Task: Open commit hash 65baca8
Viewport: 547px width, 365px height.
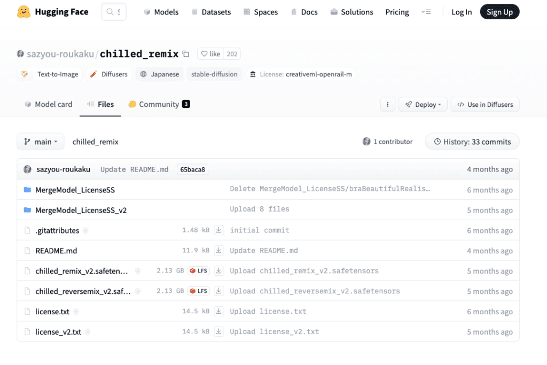Action: [192, 169]
